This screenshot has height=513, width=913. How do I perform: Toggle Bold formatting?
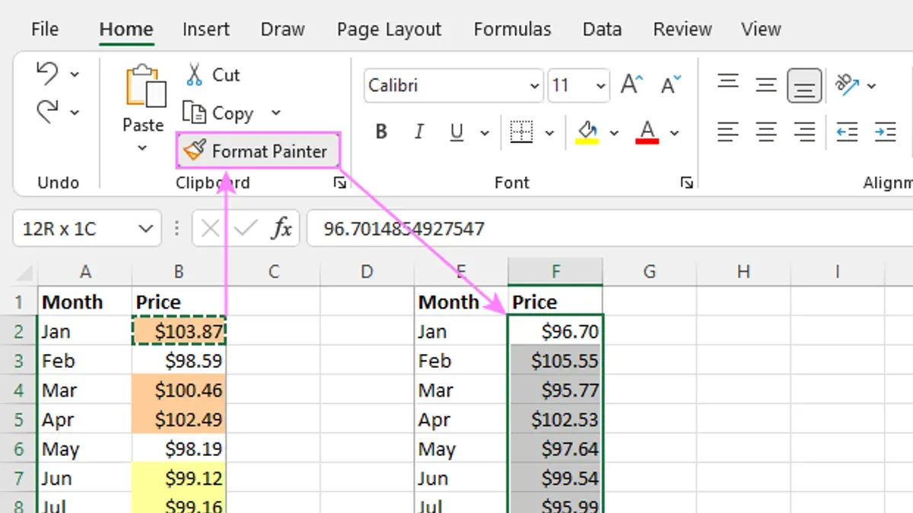(382, 132)
